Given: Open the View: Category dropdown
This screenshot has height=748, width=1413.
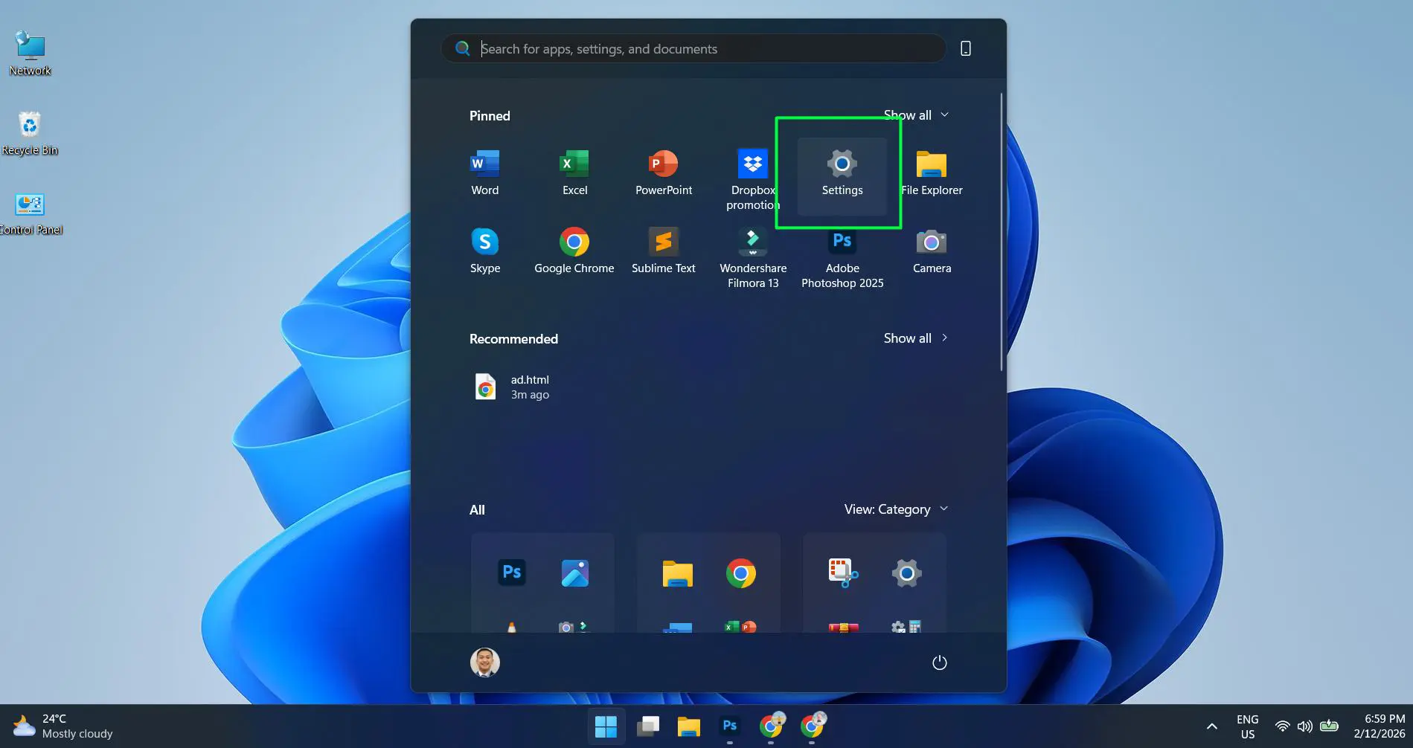Looking at the screenshot, I should point(895,509).
